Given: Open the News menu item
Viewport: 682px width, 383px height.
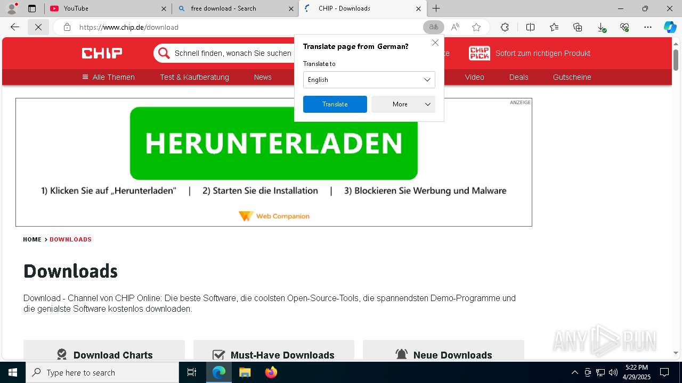Looking at the screenshot, I should [263, 77].
